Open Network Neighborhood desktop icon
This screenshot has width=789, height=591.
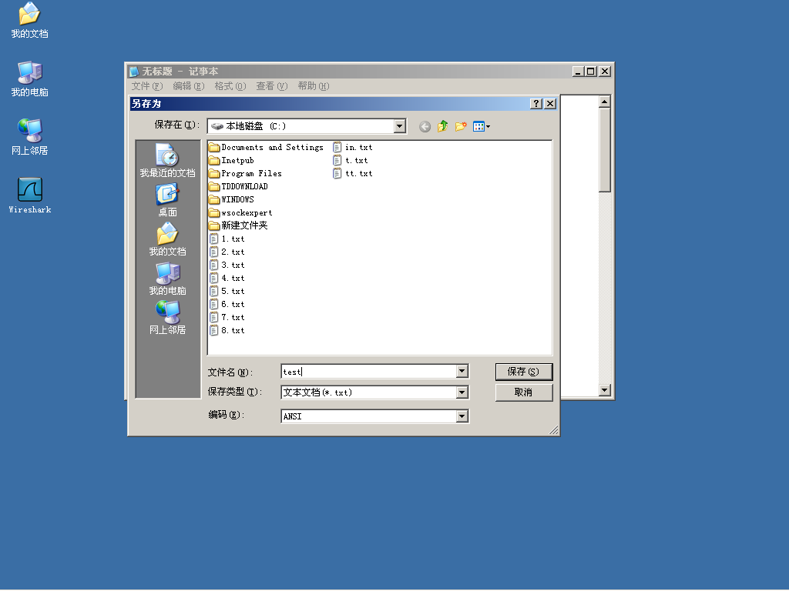[x=30, y=137]
